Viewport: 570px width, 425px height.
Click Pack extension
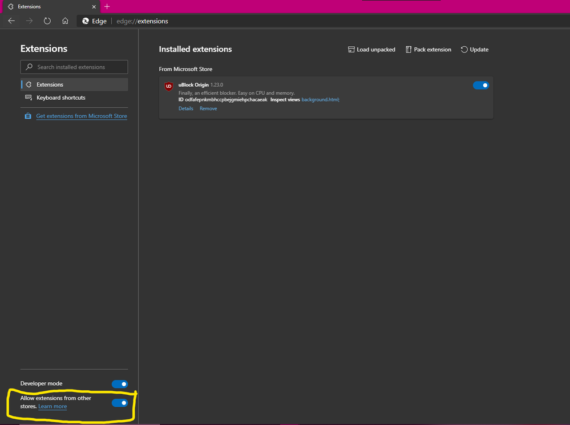(x=428, y=50)
